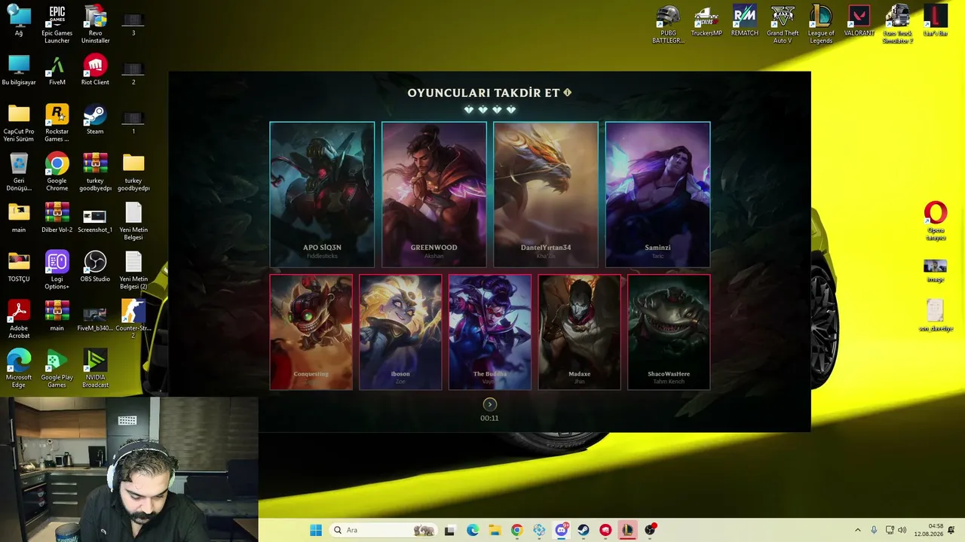Launch League of Legends desktop shortcut

click(821, 24)
